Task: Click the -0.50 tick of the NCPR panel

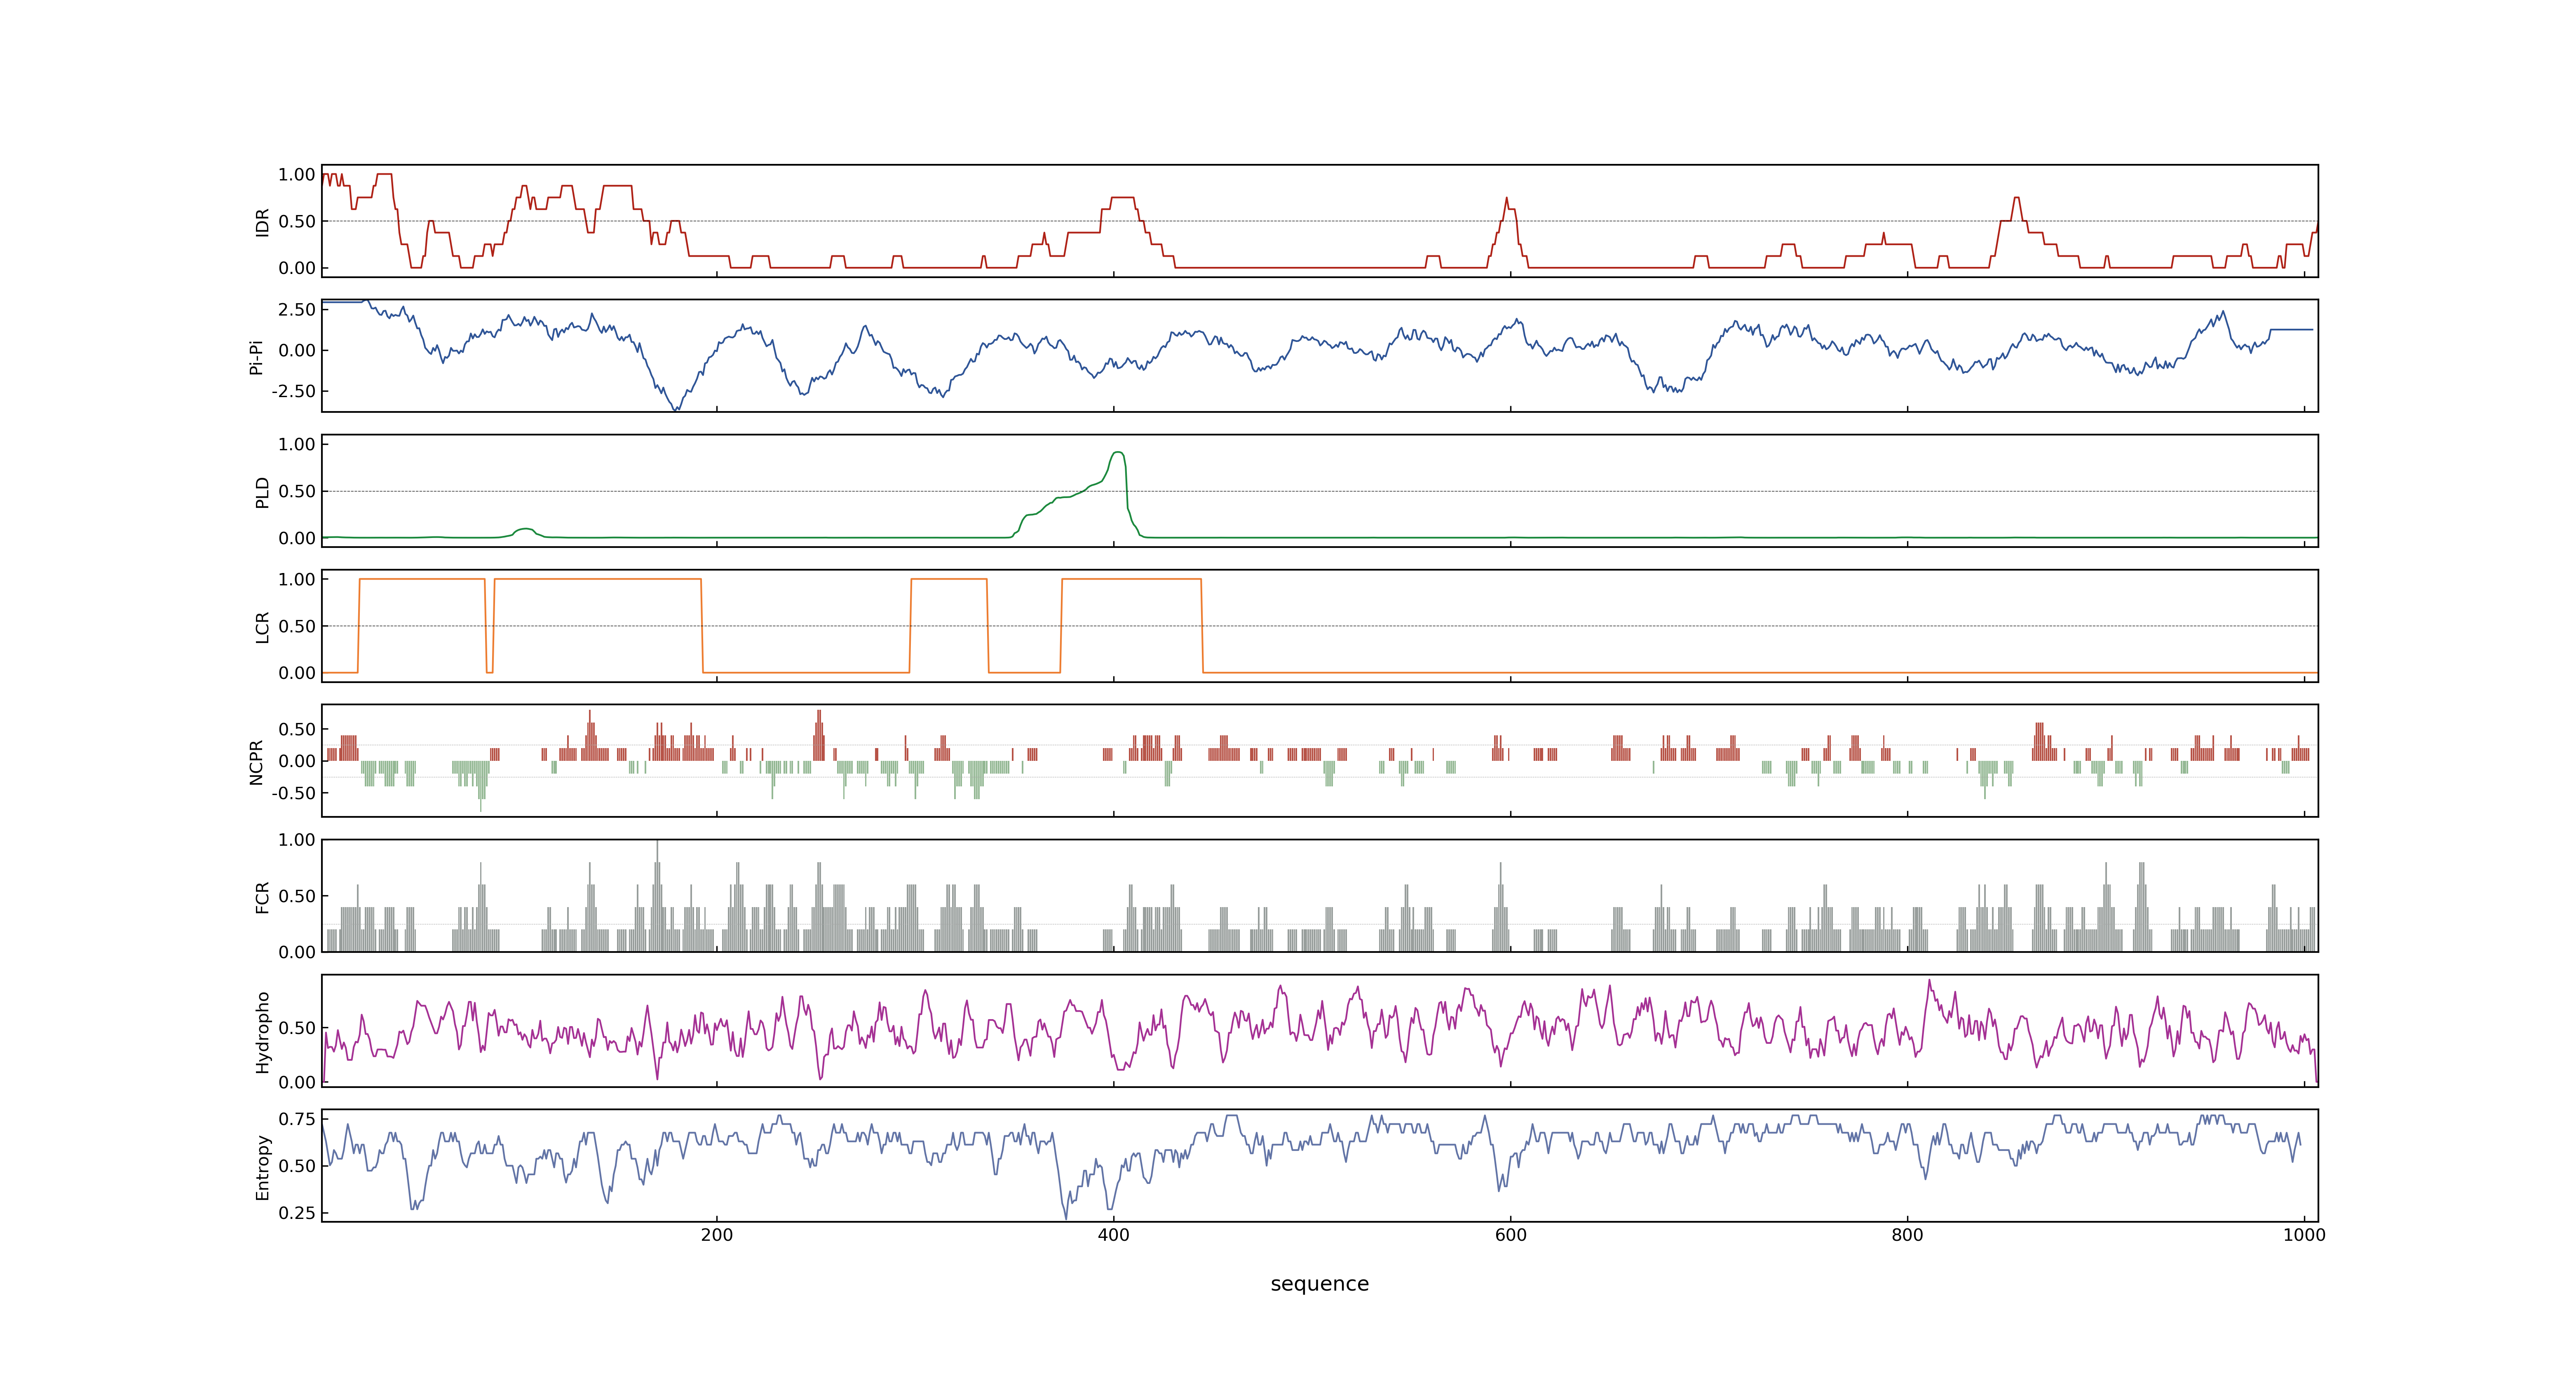Action: pos(293,793)
